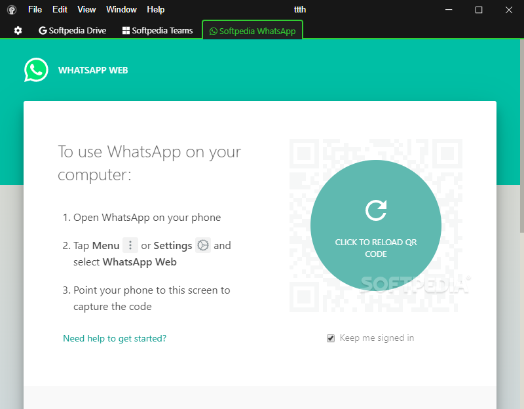
Task: Select the Softpedia WhatsApp tab
Action: tap(252, 31)
